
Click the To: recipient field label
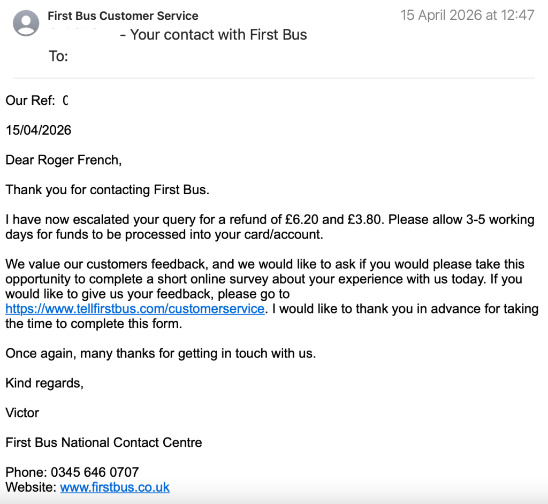click(x=58, y=56)
